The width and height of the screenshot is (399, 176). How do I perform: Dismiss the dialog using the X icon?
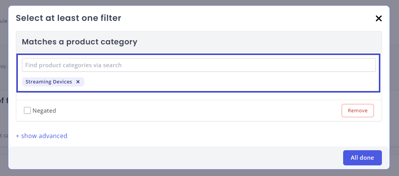coord(378,18)
